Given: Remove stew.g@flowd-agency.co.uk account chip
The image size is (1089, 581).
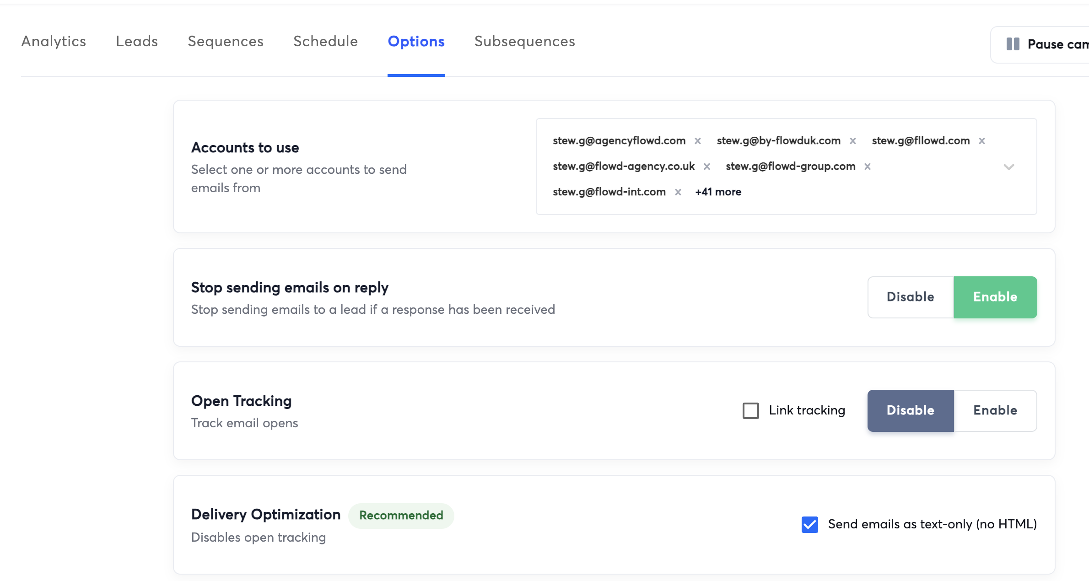Looking at the screenshot, I should tap(707, 167).
